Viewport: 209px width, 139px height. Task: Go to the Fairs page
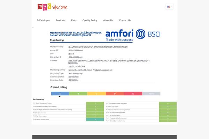tap(74, 20)
